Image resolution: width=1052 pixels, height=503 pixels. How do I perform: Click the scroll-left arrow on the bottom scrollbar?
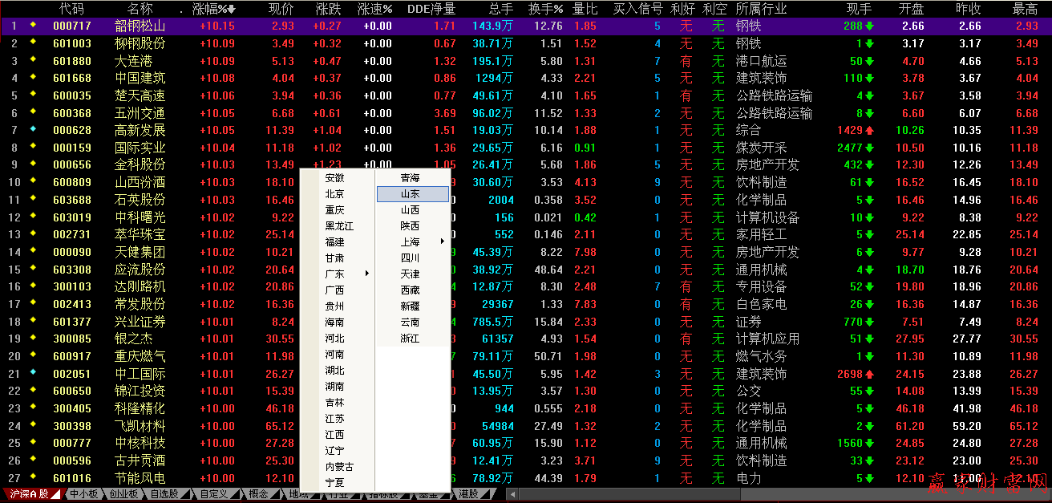[x=512, y=494]
